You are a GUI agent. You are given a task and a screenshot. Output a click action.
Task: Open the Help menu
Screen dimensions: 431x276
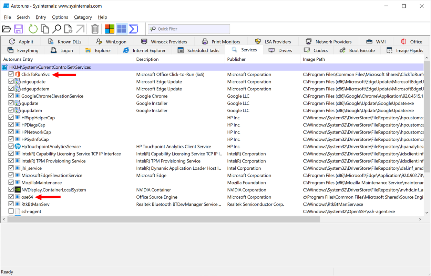102,17
